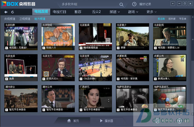Open the 舌尖2 tab
This screenshot has width=194, height=127.
[x=96, y=12]
